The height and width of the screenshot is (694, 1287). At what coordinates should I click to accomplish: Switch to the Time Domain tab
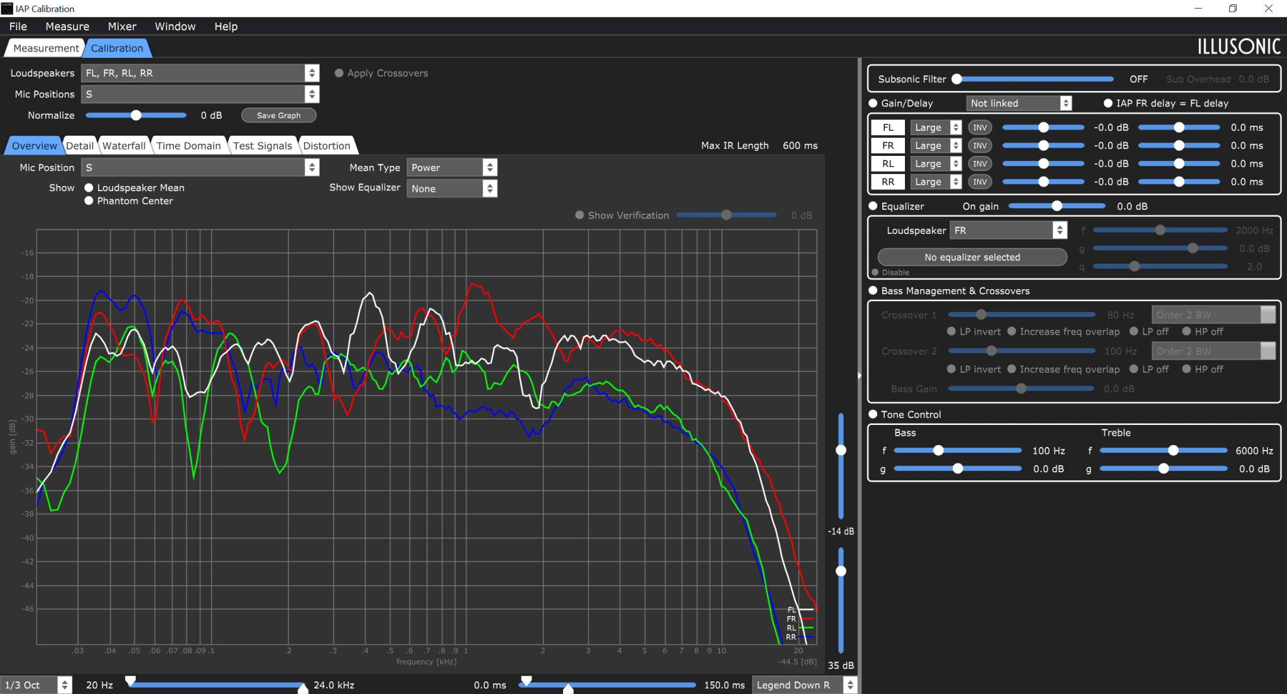coord(189,146)
